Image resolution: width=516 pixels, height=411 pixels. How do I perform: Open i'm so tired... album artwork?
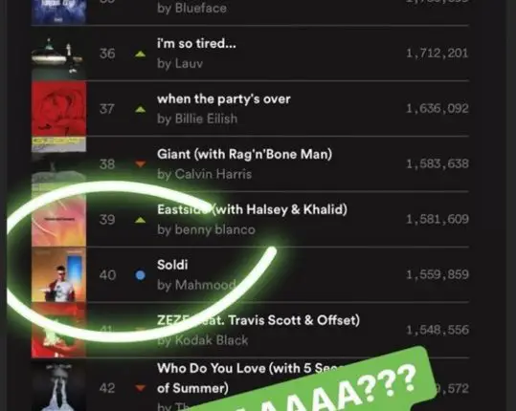click(x=58, y=54)
